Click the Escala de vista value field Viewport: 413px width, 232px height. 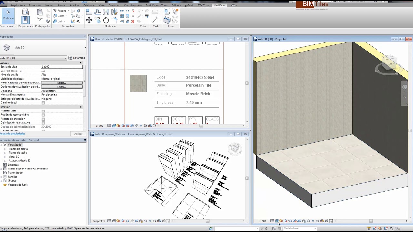pyautogui.click(x=62, y=67)
